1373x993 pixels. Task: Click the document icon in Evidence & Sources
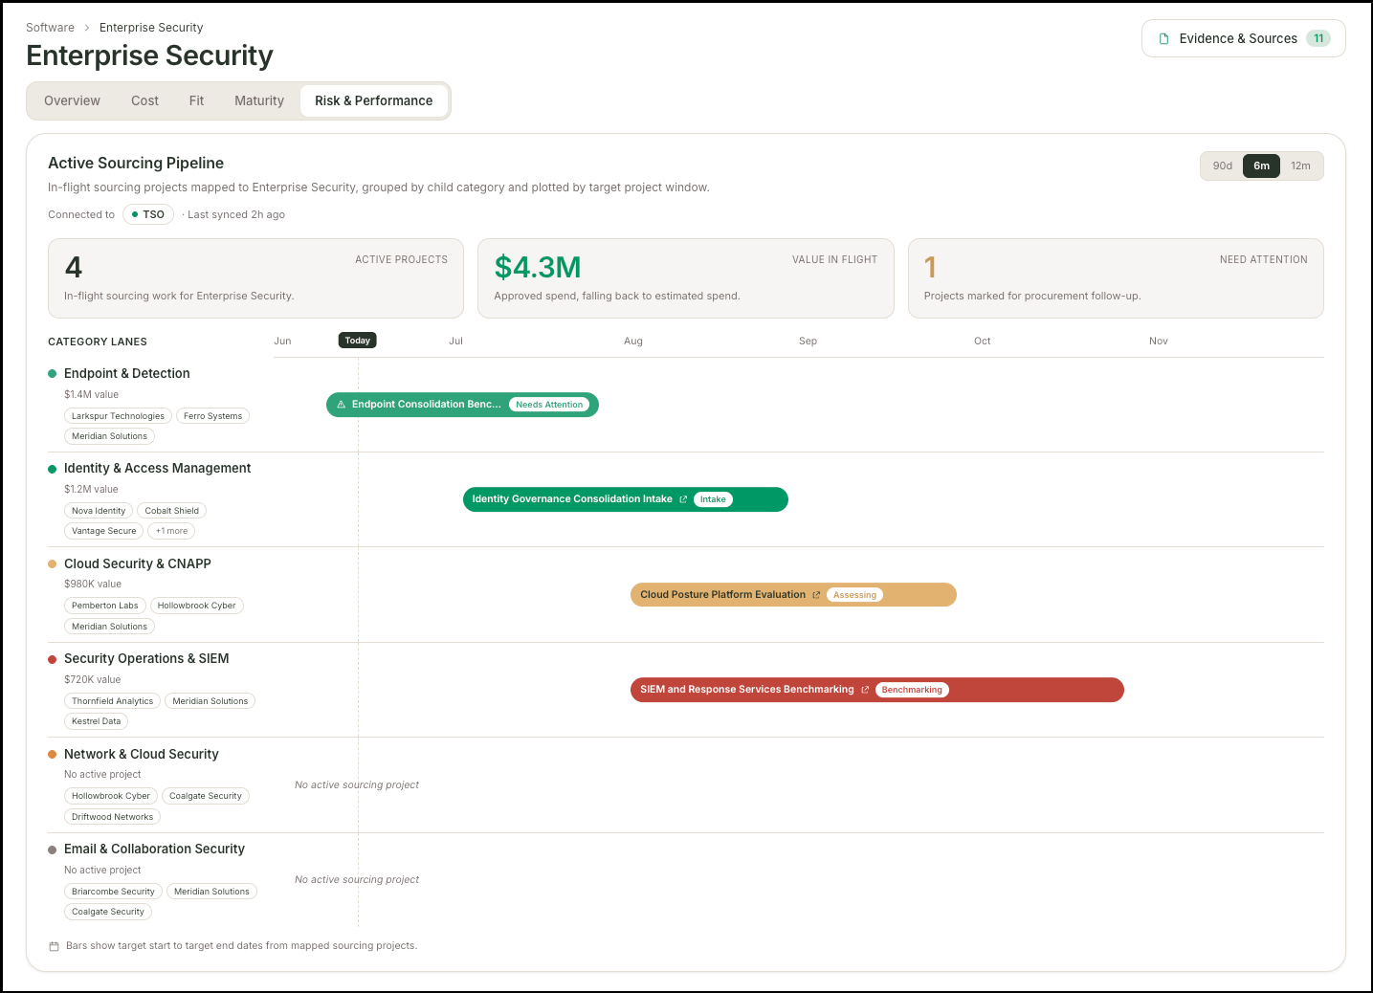click(x=1163, y=39)
